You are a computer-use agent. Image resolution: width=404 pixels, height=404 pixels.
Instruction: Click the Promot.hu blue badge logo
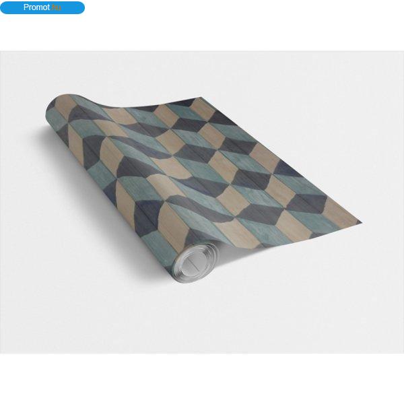[42, 7]
